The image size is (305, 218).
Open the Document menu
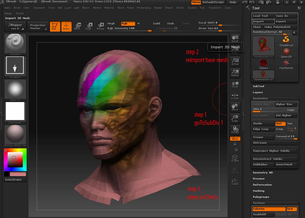[39, 8]
